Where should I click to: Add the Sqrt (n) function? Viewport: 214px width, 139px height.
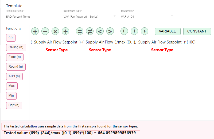coord(14,105)
